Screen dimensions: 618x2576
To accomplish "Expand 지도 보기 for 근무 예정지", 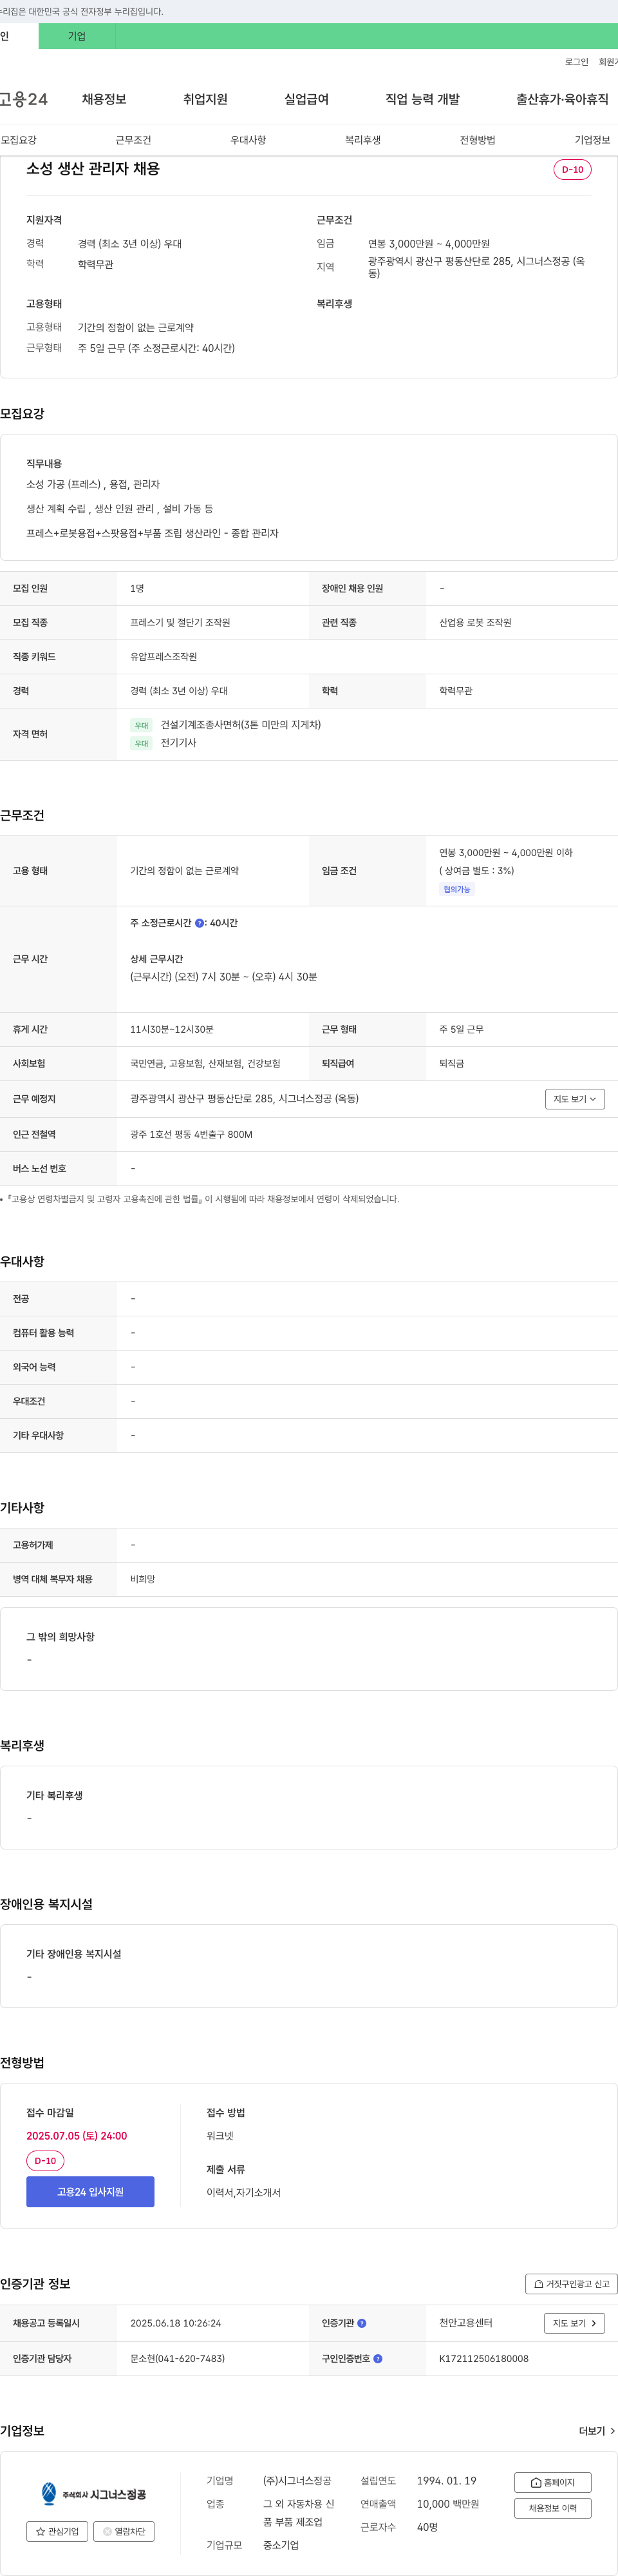I will coord(575,1099).
